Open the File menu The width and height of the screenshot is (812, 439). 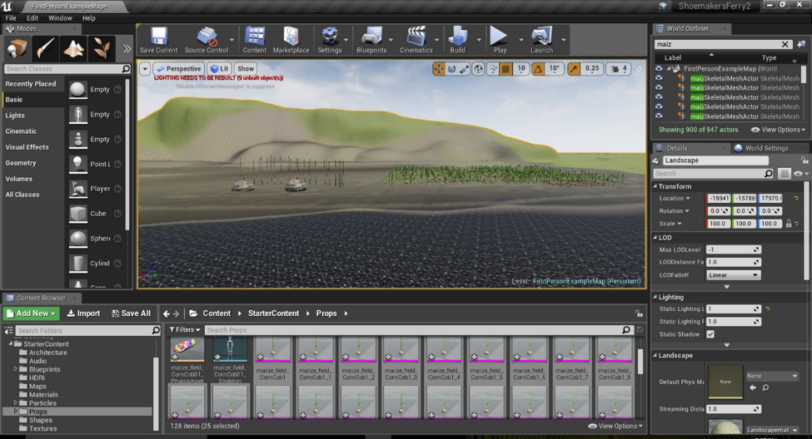[11, 17]
